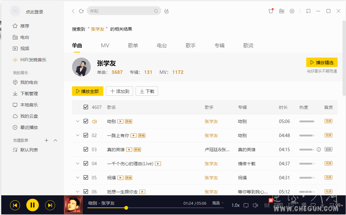Open 本地音乐 in the sidebar
Viewport: 346px width, 215px height.
click(x=25, y=105)
